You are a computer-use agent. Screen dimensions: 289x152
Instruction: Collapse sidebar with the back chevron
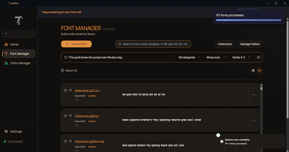coord(6,33)
